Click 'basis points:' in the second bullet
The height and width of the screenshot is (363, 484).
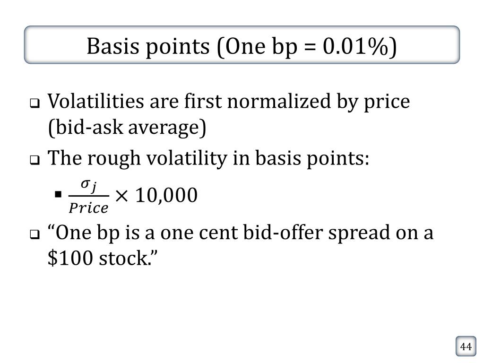(312, 158)
